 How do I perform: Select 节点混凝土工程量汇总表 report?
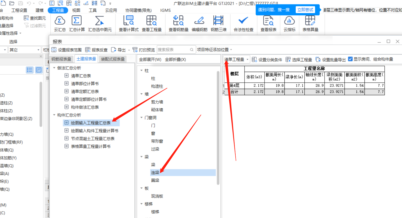(93, 138)
